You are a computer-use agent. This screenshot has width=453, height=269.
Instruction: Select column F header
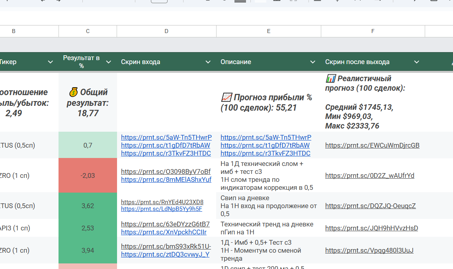[373, 31]
